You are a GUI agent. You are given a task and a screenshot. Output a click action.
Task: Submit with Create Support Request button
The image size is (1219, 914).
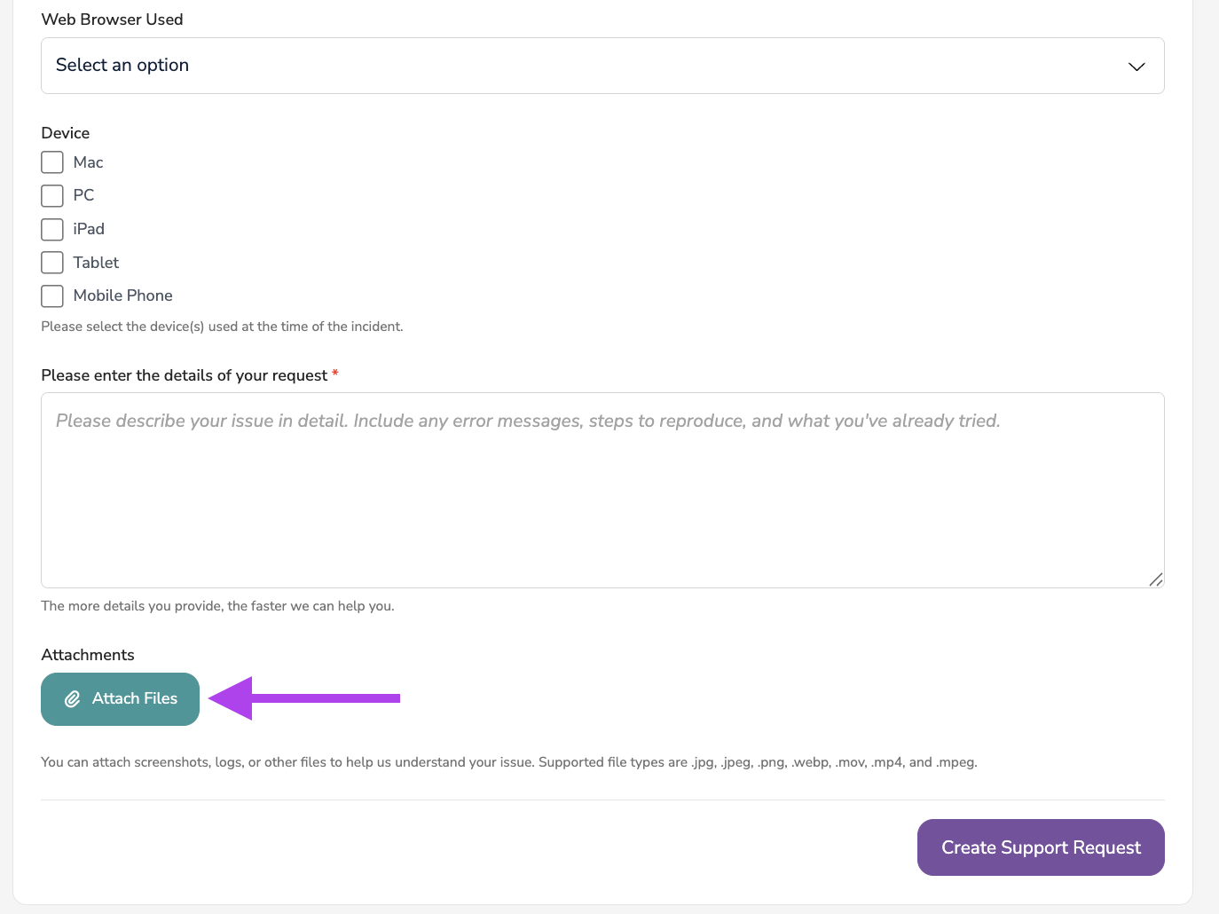(x=1041, y=847)
